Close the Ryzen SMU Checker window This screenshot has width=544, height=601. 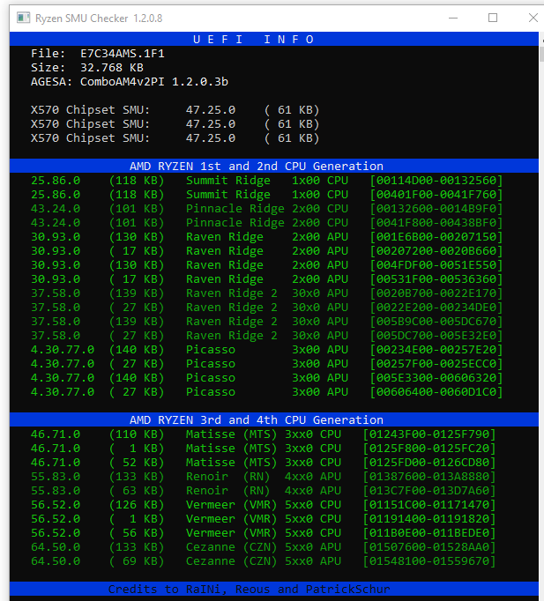pos(533,18)
